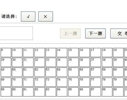Choose the check mark (correct) answer button

point(28,16)
